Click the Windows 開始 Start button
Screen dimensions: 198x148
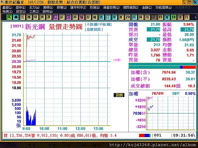click(x=9, y=145)
